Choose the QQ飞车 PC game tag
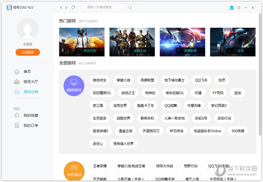263x182 pixels. 201,80
